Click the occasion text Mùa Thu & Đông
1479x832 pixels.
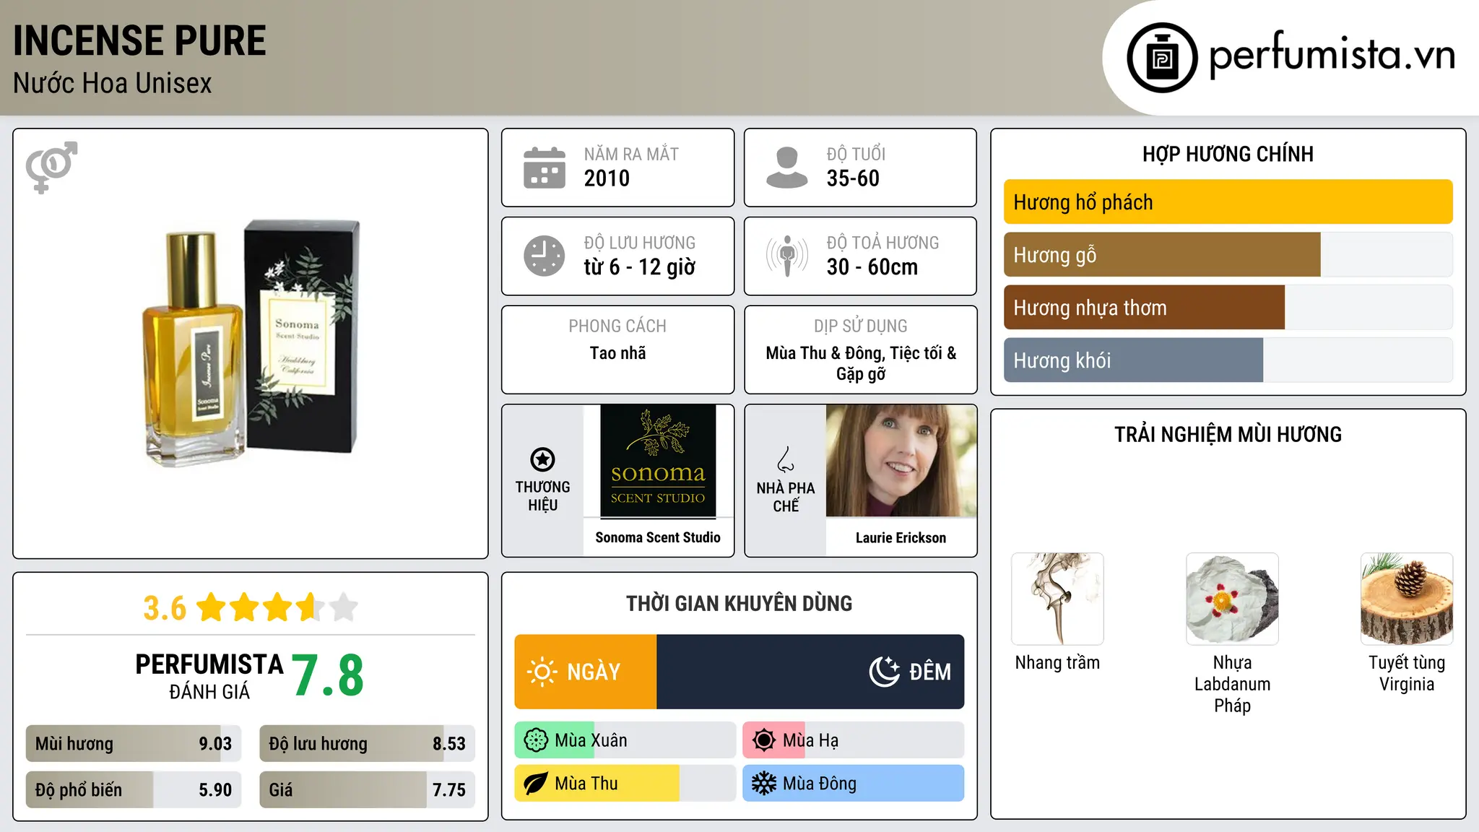(825, 353)
